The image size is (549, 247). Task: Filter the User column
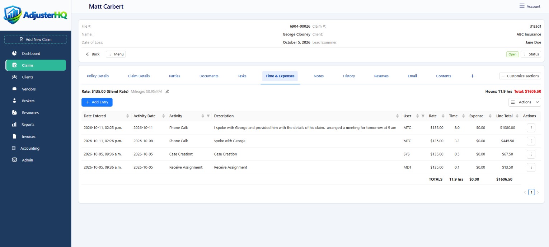[x=423, y=116]
